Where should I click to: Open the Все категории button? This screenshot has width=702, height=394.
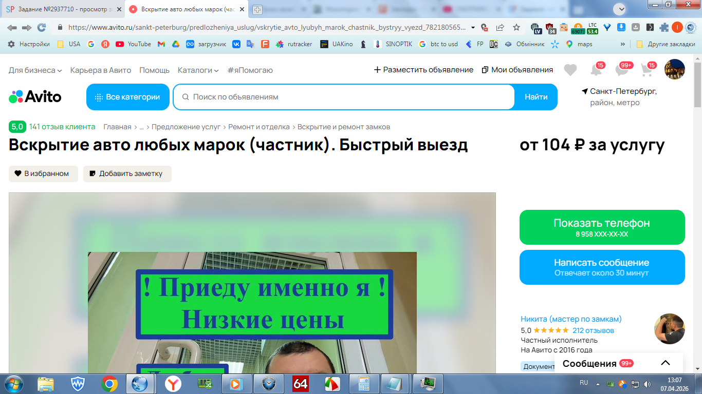coord(128,97)
